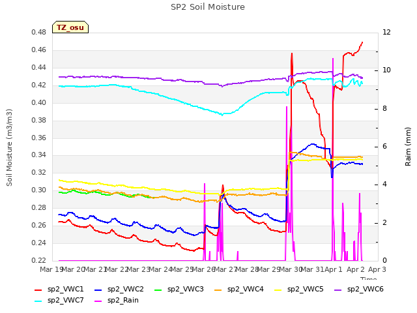The height and width of the screenshot is (313, 417).
Task: Click the Mar 27 x-axis tick label
Action: (225, 269)
